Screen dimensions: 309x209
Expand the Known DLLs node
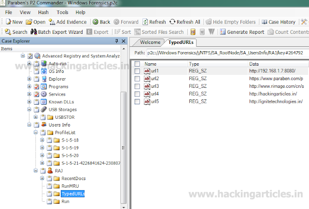29,102
